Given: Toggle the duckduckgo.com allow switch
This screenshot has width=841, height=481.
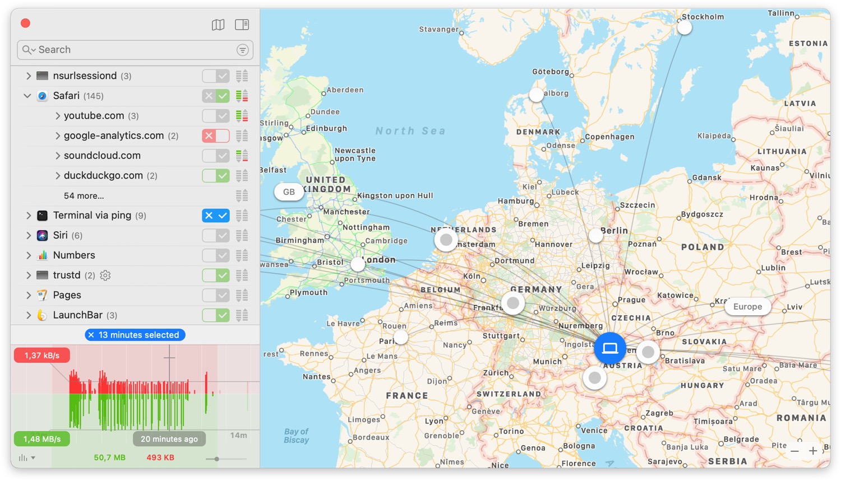Looking at the screenshot, I should pos(216,176).
